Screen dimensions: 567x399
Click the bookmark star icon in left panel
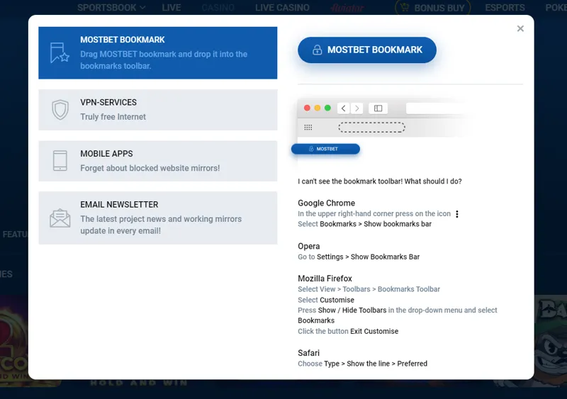tap(60, 53)
